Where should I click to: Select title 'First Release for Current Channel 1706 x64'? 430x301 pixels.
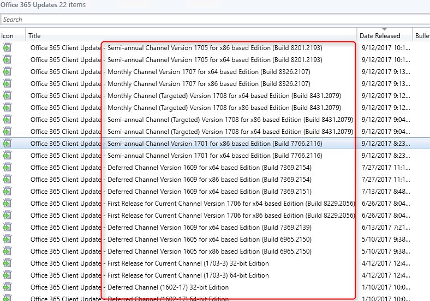[193, 204]
